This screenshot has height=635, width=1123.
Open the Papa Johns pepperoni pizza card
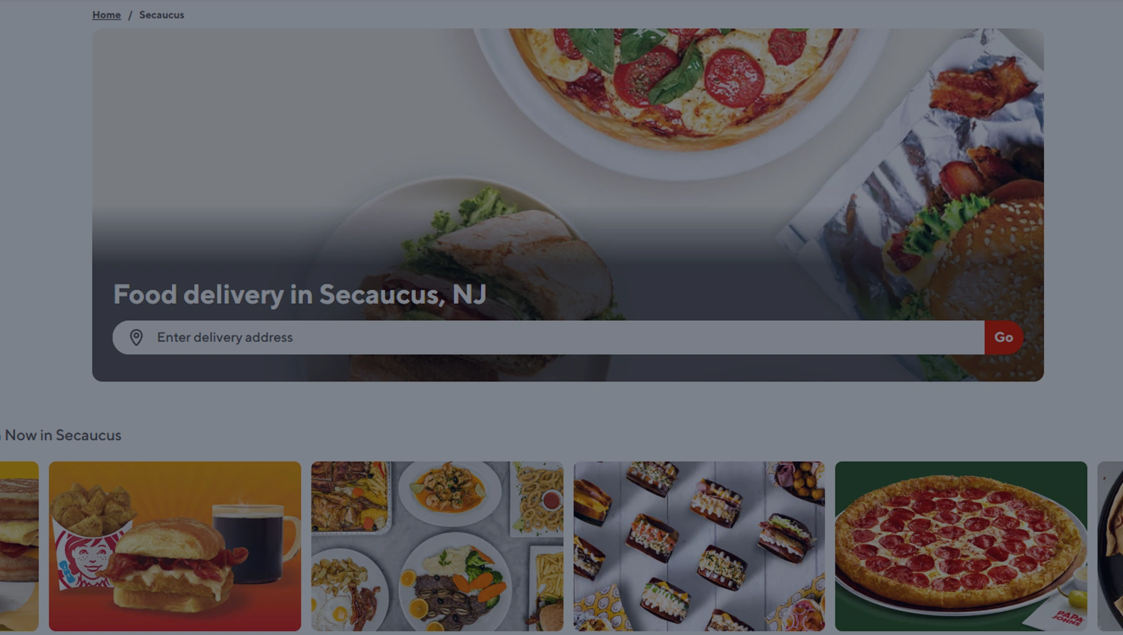[x=961, y=546]
